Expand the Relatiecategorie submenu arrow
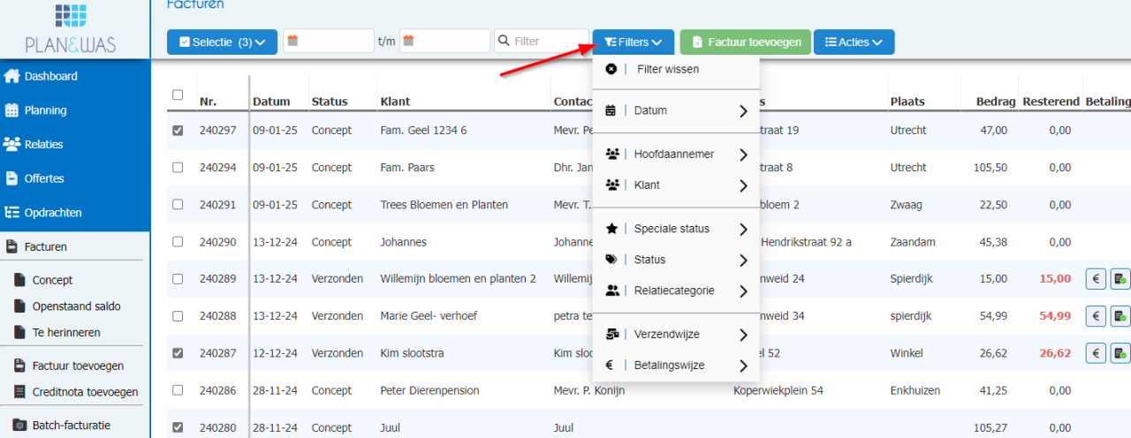The height and width of the screenshot is (438, 1131). point(743,291)
